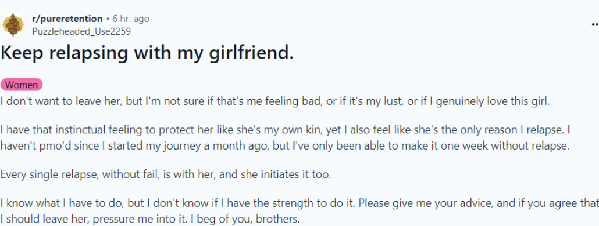
Task: Open the post overflow options dots
Action: pyautogui.click(x=595, y=24)
